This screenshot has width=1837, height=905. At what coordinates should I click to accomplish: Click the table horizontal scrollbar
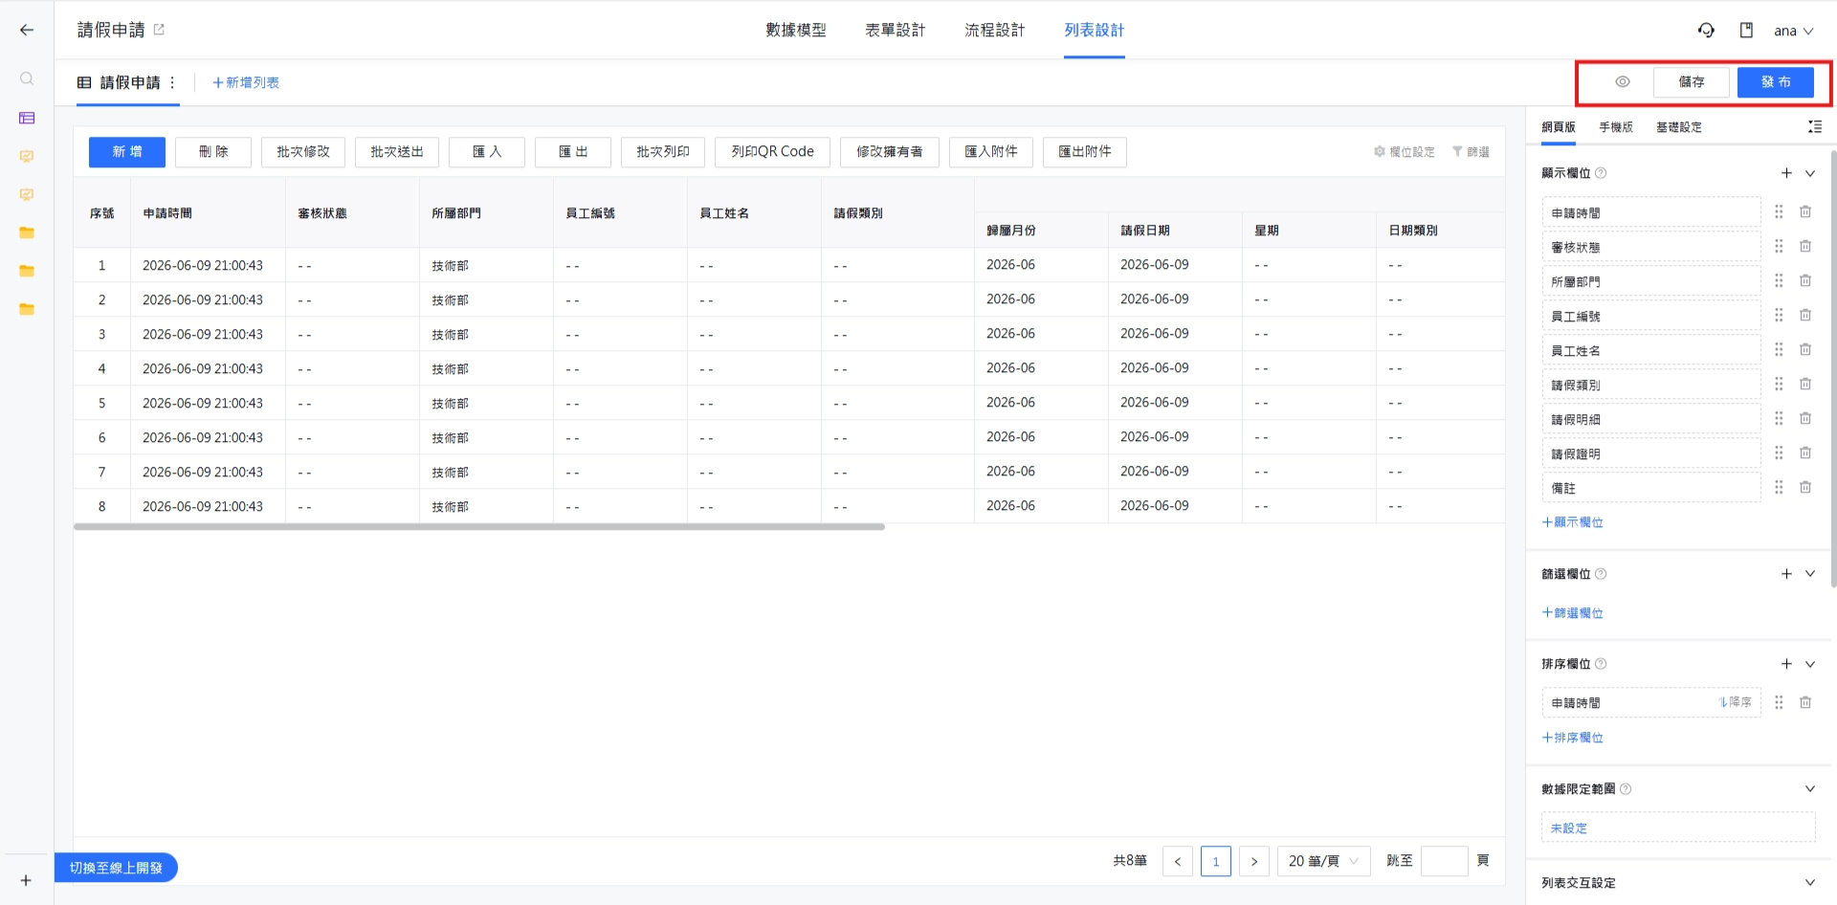[x=479, y=527]
